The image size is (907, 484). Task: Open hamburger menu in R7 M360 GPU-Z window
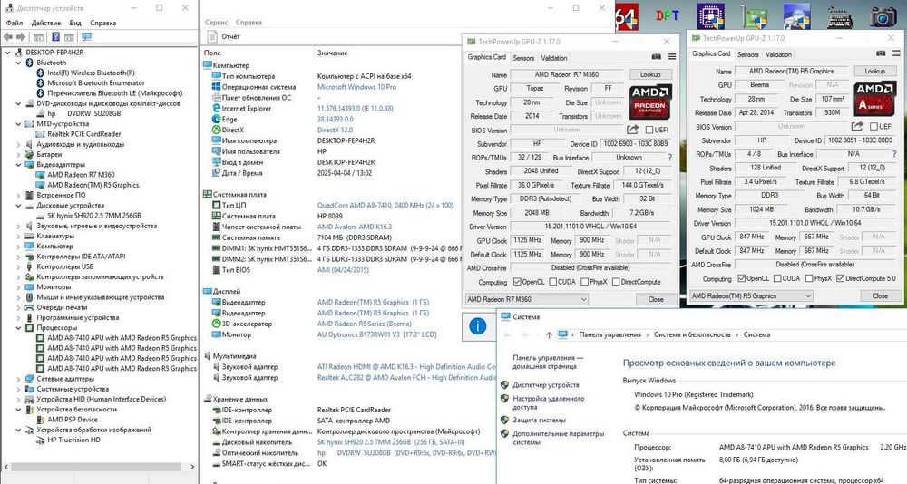[x=671, y=57]
